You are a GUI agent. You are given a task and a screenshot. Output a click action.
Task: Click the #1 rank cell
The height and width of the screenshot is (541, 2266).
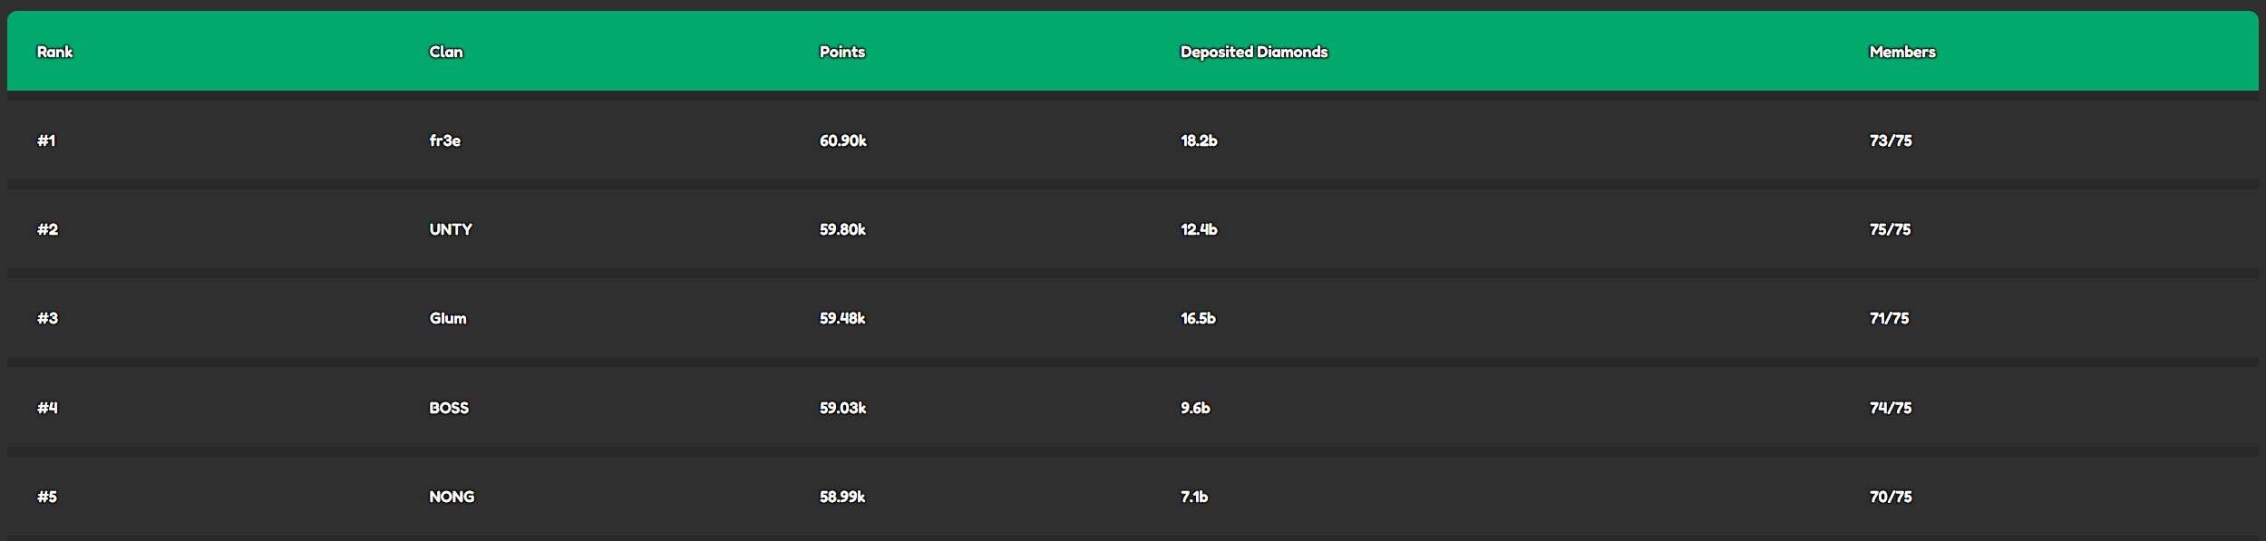tap(46, 140)
